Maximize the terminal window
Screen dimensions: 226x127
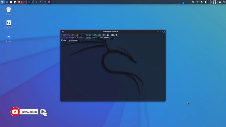(x=161, y=32)
